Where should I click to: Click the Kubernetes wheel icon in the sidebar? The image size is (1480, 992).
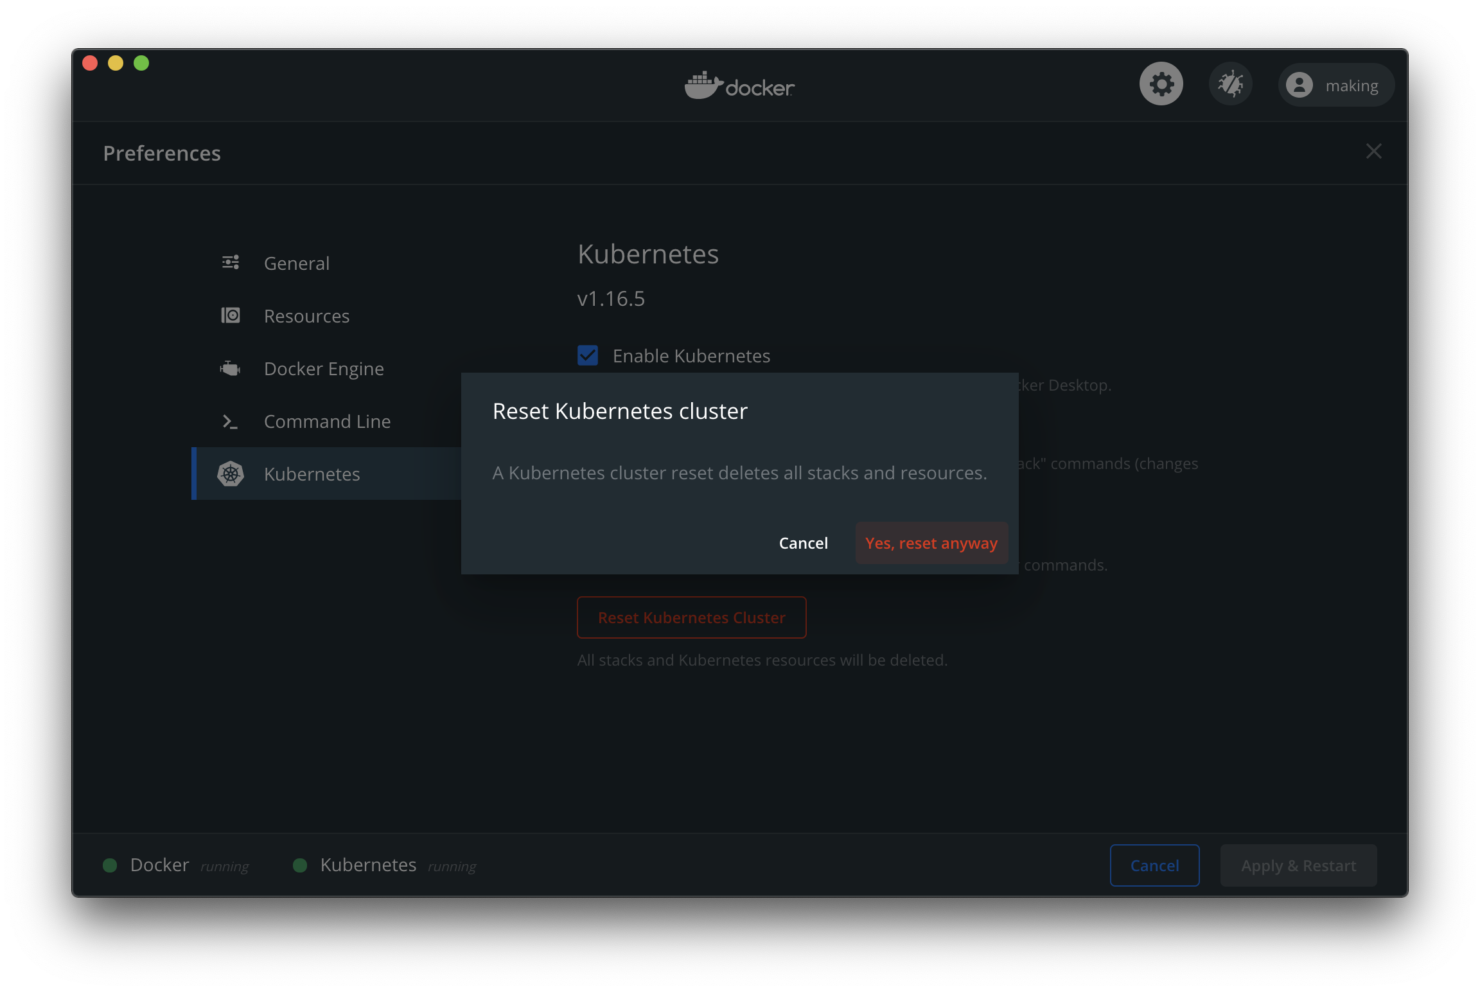(x=231, y=474)
